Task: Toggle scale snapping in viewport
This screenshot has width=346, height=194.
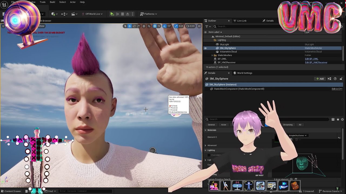Action: (176, 26)
